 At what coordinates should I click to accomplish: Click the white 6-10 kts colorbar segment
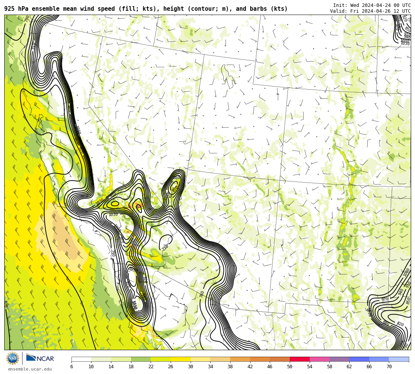point(81,359)
